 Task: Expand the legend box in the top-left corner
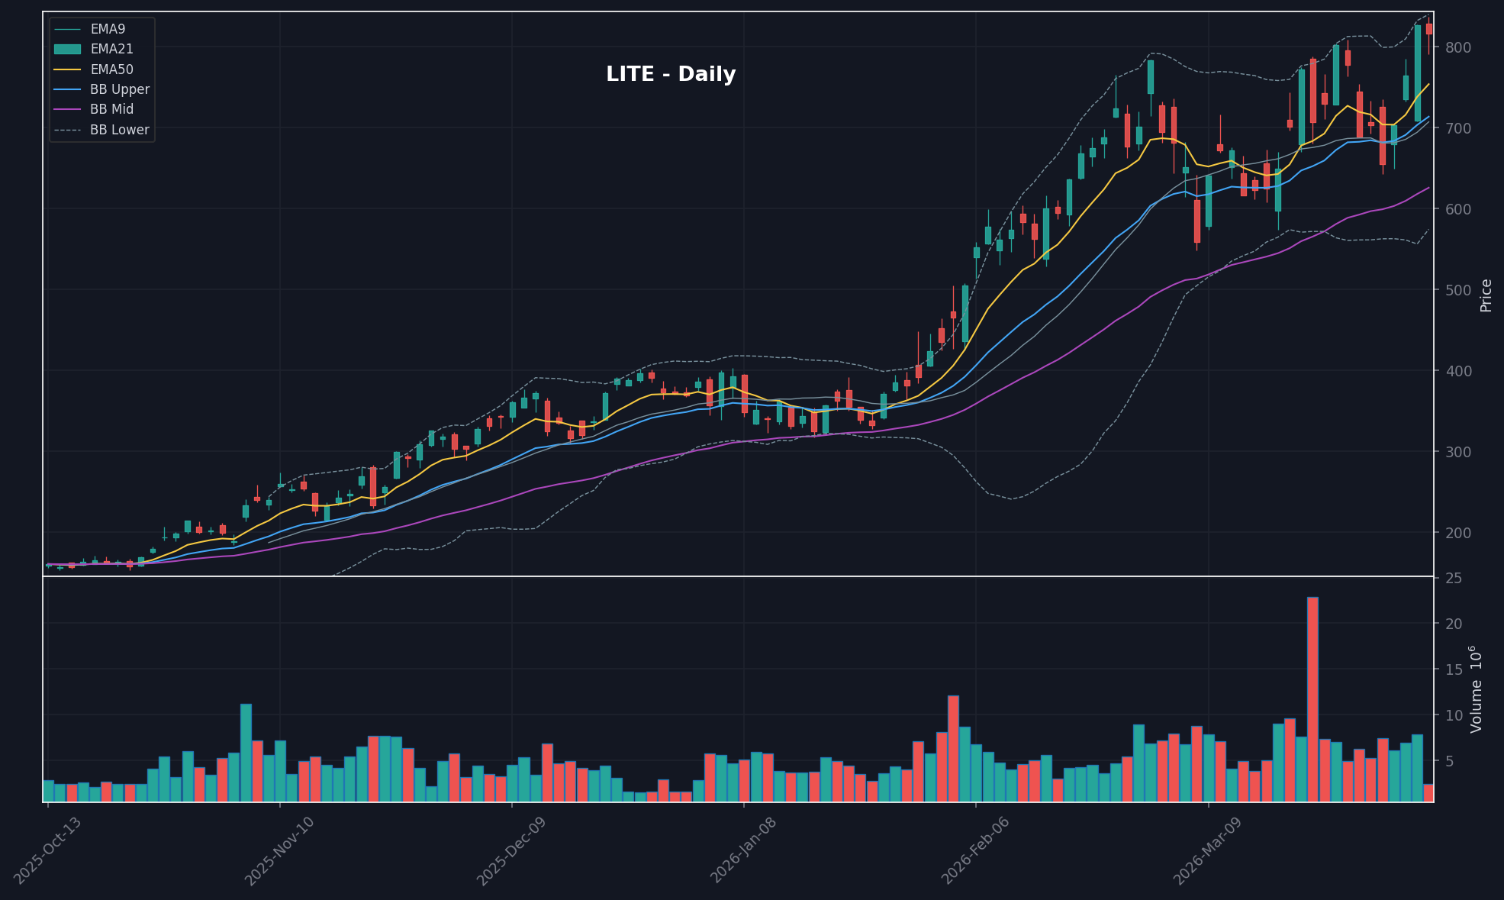[x=101, y=79]
